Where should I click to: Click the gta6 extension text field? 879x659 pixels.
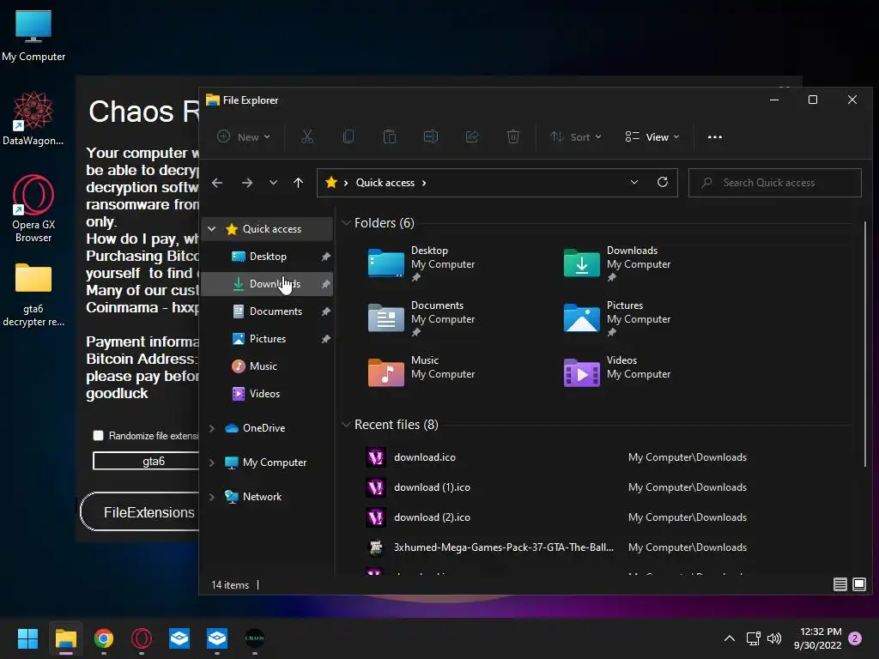147,461
